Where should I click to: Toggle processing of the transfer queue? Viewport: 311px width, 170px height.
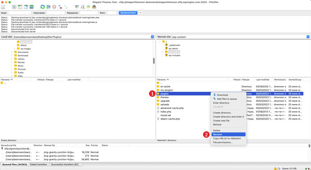(x=48, y=6)
